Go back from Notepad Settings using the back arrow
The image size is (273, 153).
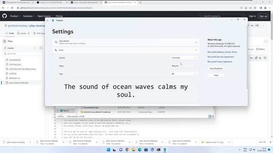[48, 20]
